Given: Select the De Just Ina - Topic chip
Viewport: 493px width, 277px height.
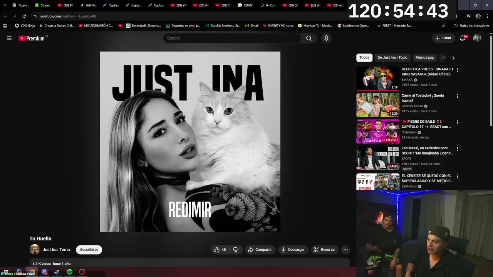Looking at the screenshot, I should pyautogui.click(x=392, y=58).
